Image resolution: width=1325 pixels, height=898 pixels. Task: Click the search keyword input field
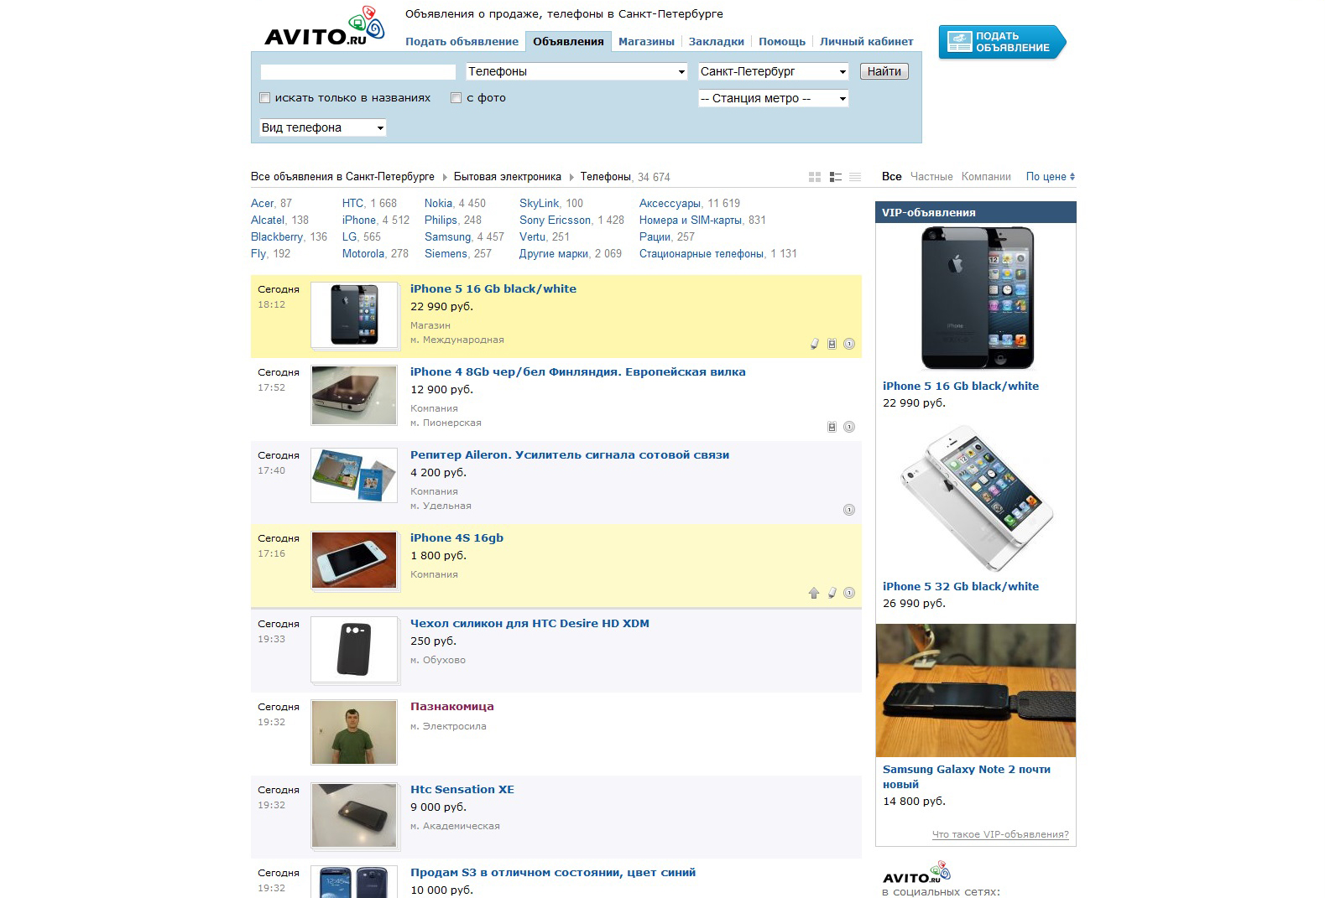[358, 72]
